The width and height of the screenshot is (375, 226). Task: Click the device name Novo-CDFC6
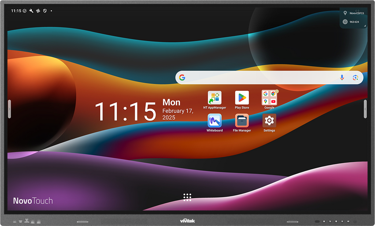point(357,13)
